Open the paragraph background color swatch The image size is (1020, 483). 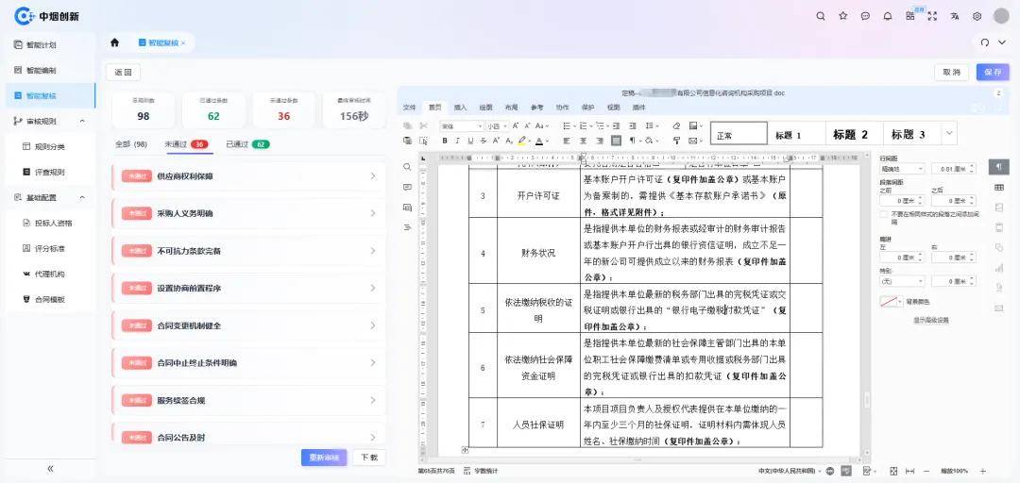889,301
